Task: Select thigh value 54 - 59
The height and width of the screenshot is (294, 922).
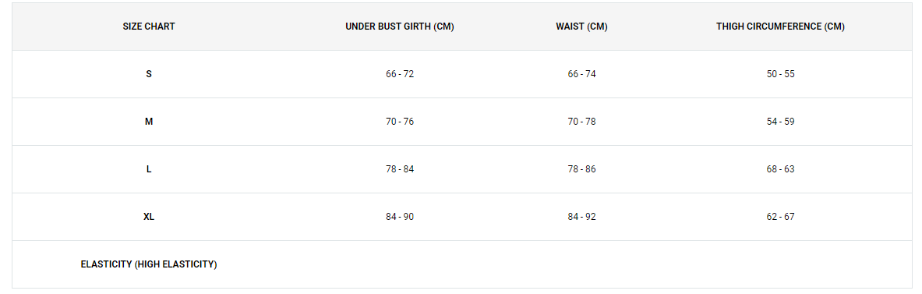Action: (780, 122)
